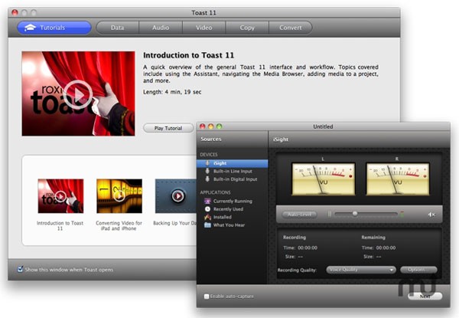
Task: Select the Backing Up Your Data thumbnail
Action: click(x=176, y=196)
